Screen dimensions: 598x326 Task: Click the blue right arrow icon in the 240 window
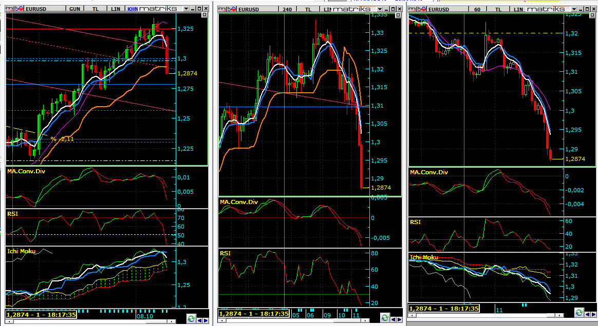pos(399,319)
